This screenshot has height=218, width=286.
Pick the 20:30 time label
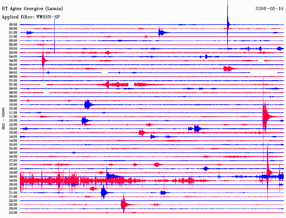[13, 189]
